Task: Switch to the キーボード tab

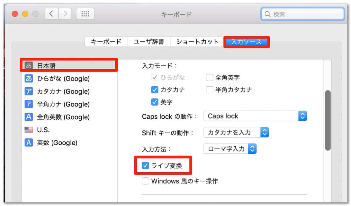Action: coord(106,42)
